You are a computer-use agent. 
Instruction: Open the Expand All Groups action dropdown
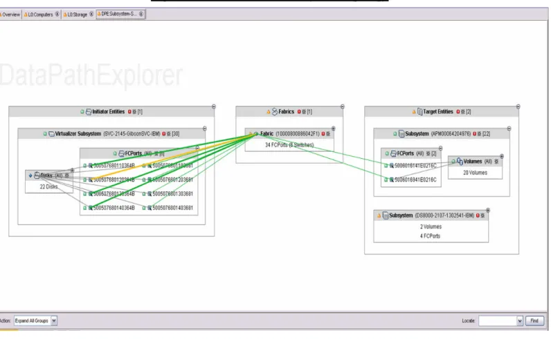[x=54, y=320]
